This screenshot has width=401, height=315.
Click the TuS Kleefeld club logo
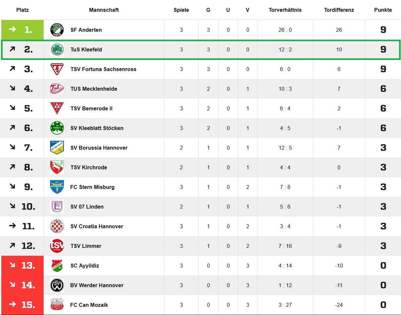57,49
